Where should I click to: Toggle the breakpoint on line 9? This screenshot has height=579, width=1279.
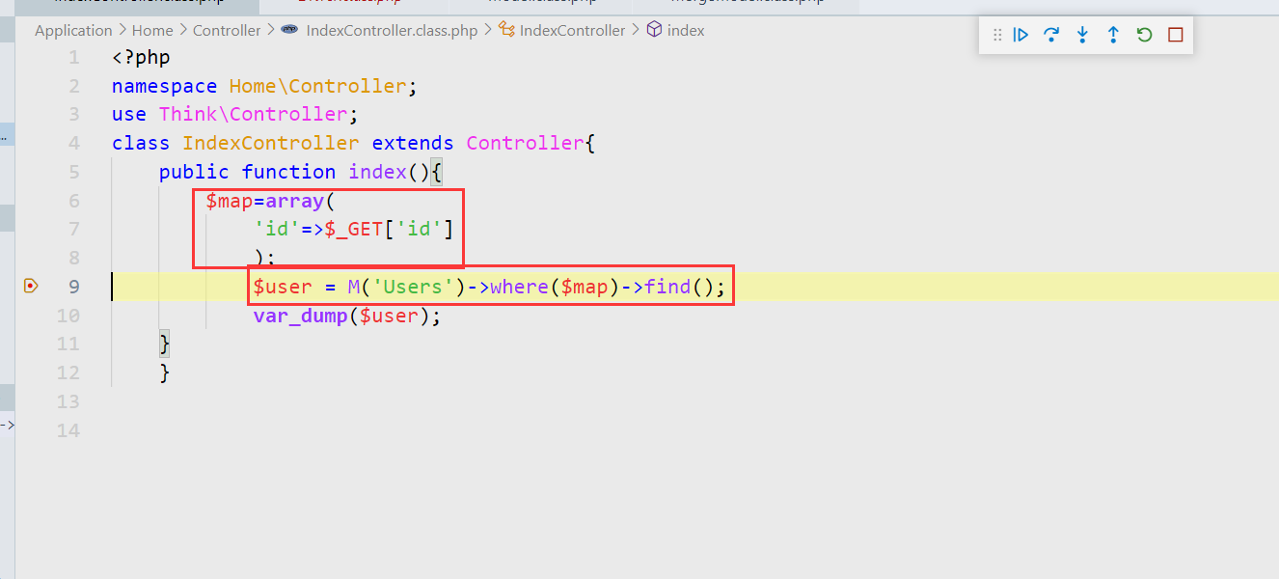(31, 286)
